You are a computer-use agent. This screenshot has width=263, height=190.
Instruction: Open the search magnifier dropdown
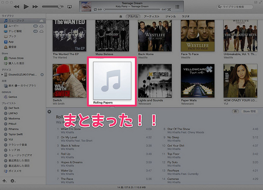(x=219, y=7)
